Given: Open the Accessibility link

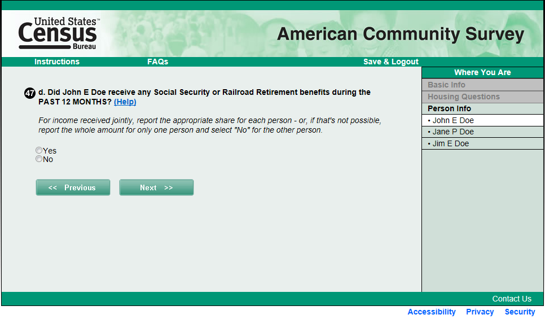Looking at the screenshot, I should (x=432, y=312).
